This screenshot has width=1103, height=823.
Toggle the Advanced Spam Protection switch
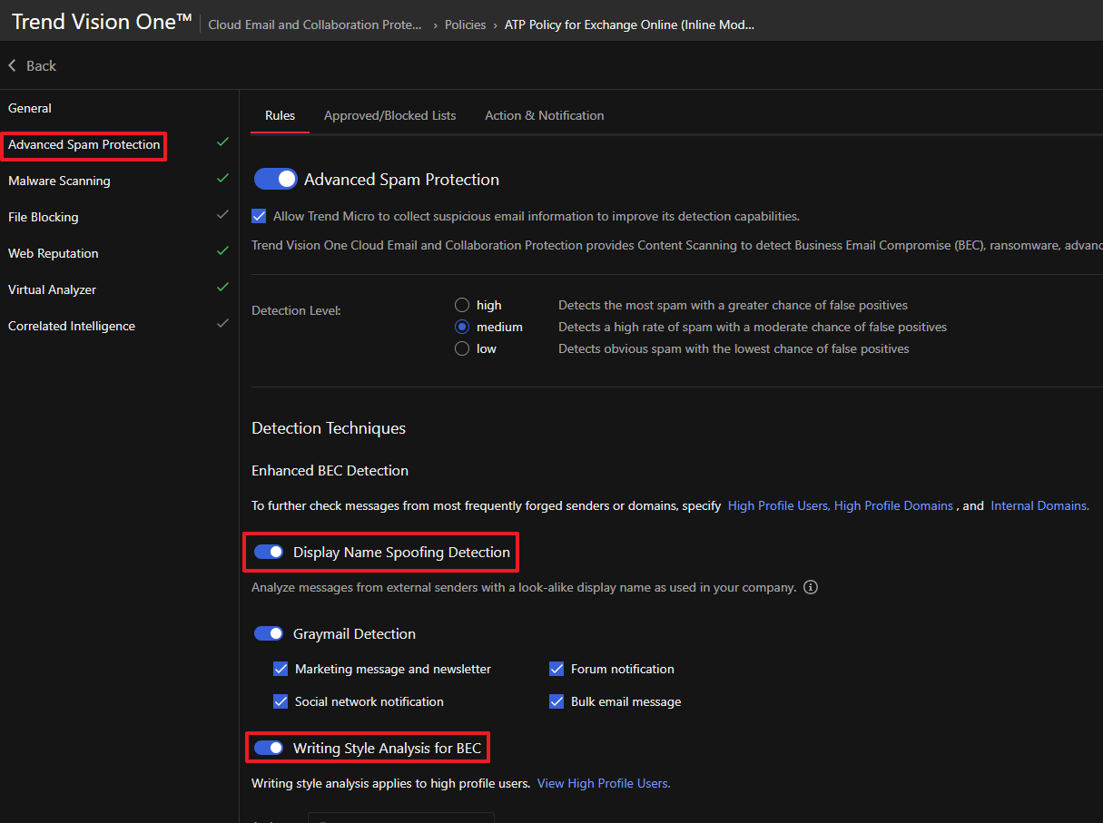(276, 180)
